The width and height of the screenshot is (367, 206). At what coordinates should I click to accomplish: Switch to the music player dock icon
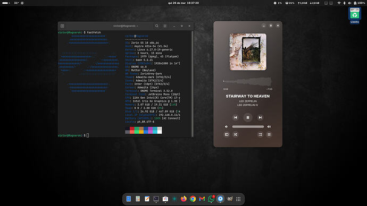pos(220,199)
